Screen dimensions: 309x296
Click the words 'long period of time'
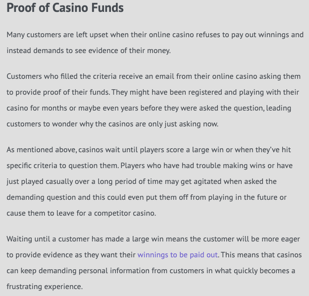point(130,181)
